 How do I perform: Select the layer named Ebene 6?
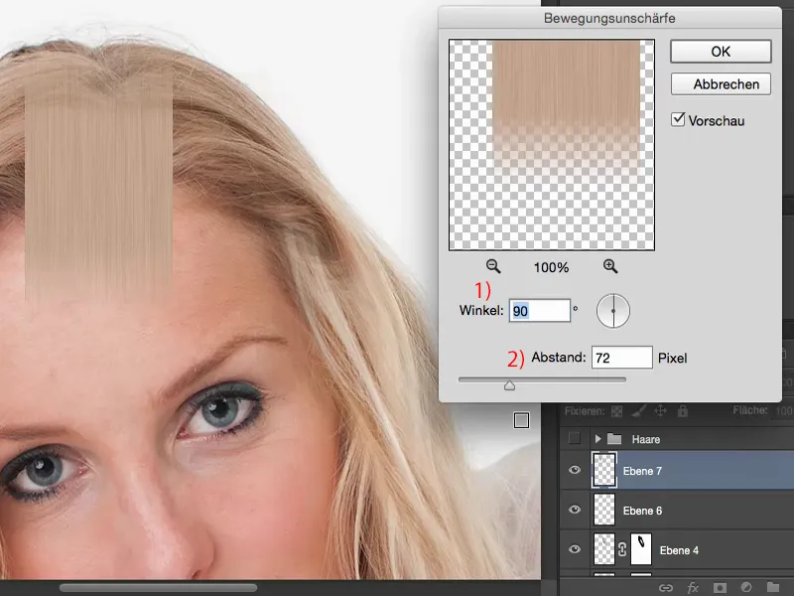coord(677,510)
